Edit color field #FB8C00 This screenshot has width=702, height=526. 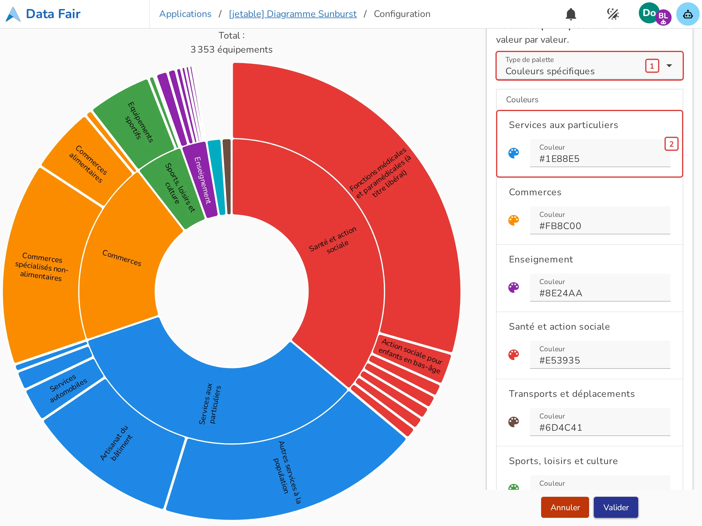600,220
